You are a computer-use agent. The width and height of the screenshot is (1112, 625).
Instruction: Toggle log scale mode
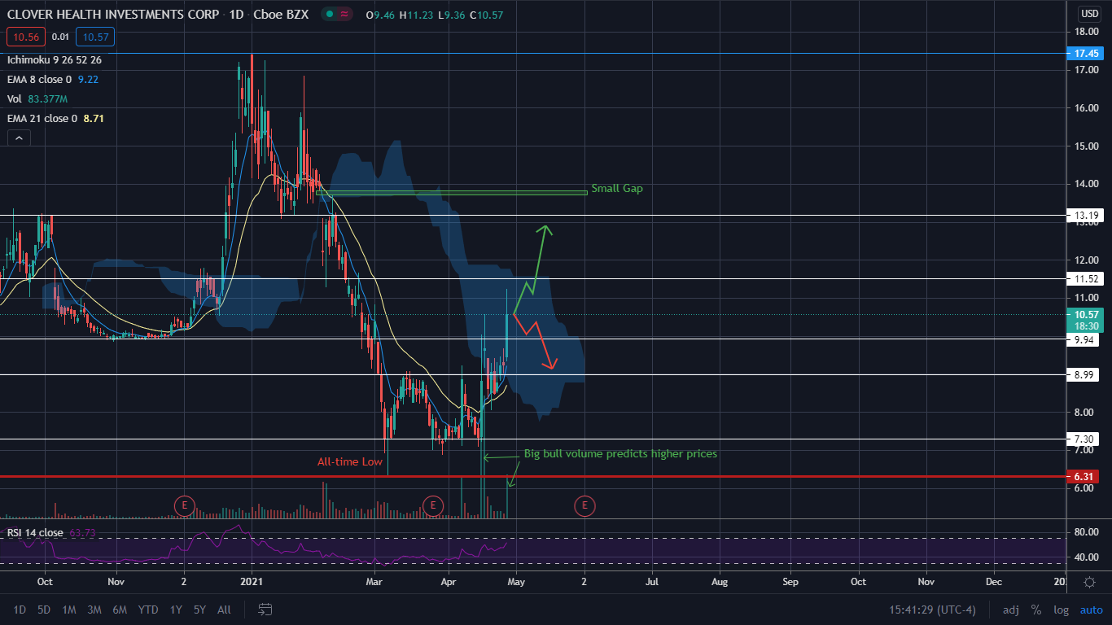(x=1061, y=610)
